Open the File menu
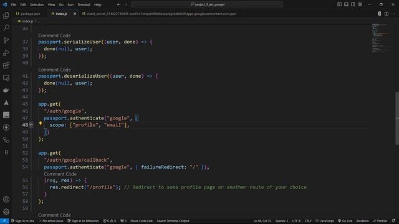Image resolution: width=399 pixels, height=224 pixels. pyautogui.click(x=14, y=4)
